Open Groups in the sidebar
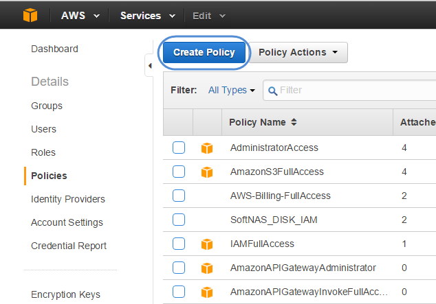 [x=47, y=106]
